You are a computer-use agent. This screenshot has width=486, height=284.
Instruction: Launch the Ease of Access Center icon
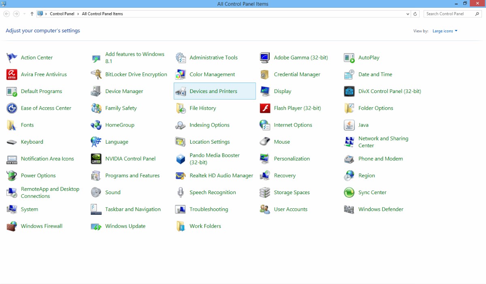(x=12, y=108)
